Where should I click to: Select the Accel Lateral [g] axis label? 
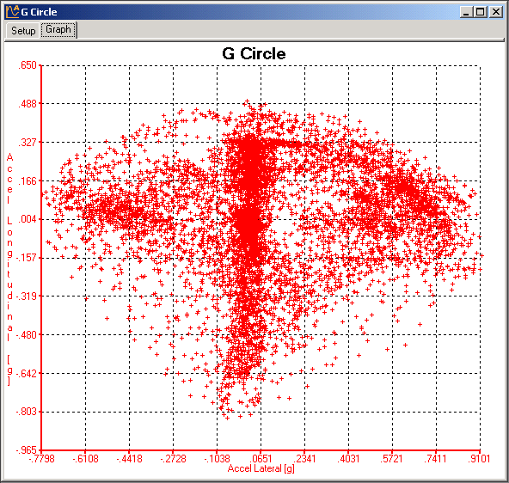[x=261, y=468]
